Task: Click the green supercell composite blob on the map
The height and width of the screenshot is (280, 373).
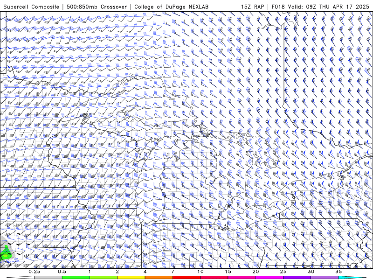Action: click(6, 253)
